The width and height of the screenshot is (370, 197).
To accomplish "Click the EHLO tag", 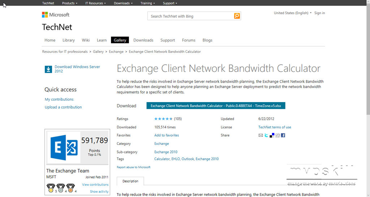I will point(176,159).
